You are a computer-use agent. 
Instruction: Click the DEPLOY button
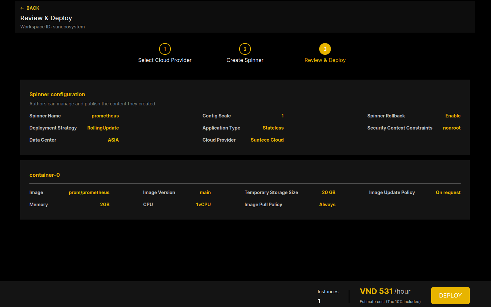pos(450,296)
